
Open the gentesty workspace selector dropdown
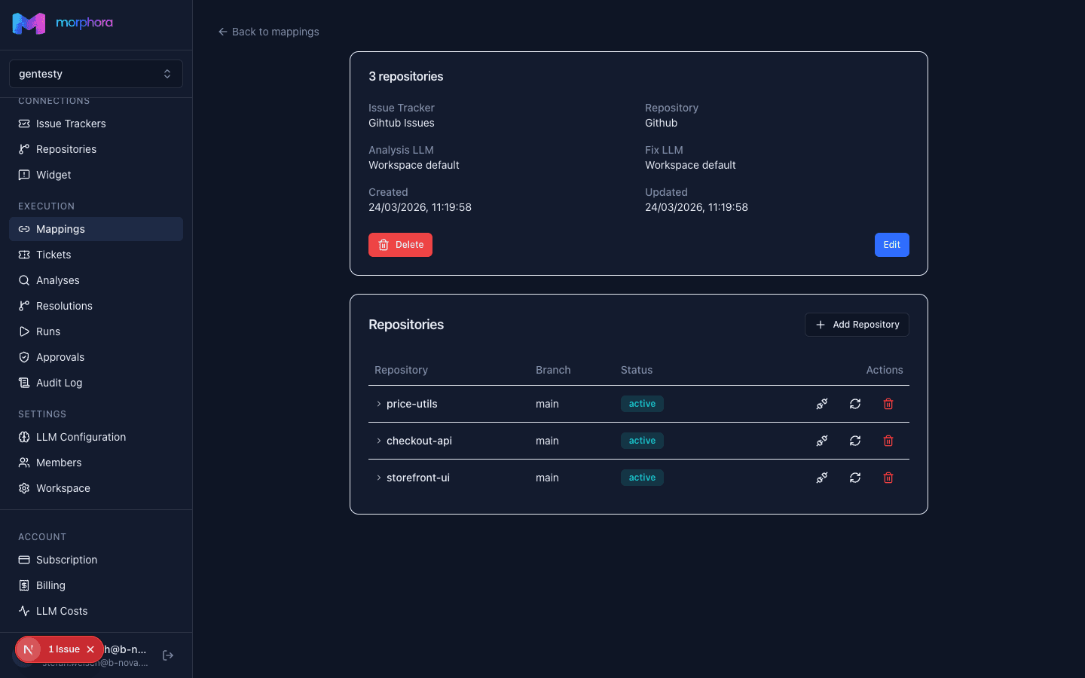tap(96, 74)
